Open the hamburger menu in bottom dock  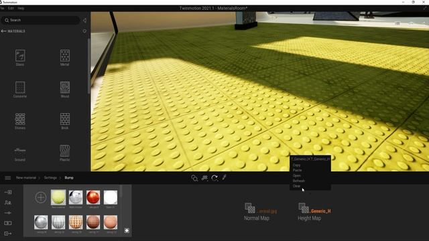click(7, 178)
